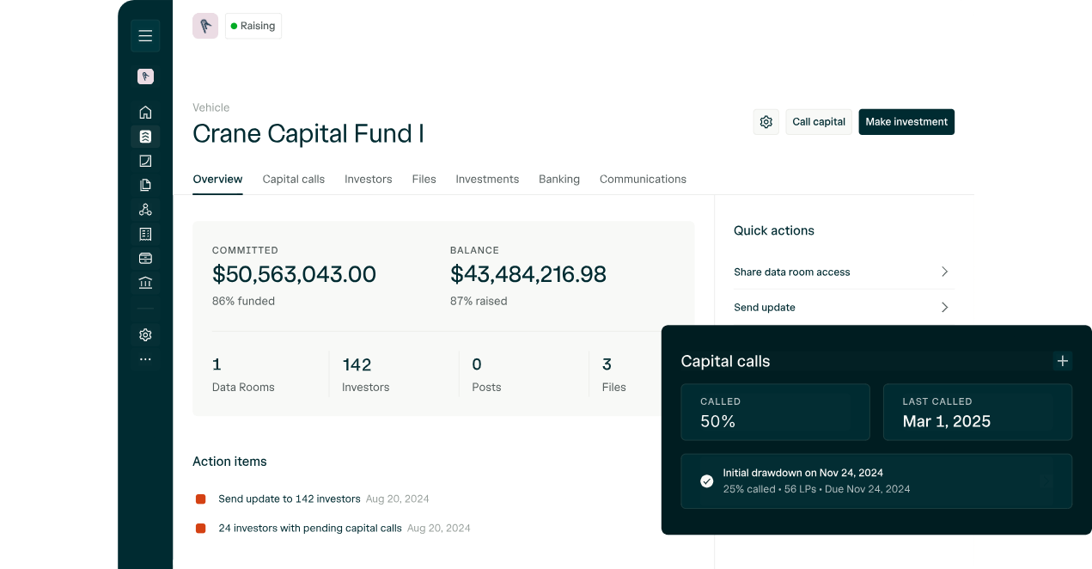Switch to the Investors tab
The height and width of the screenshot is (569, 1092).
click(369, 180)
